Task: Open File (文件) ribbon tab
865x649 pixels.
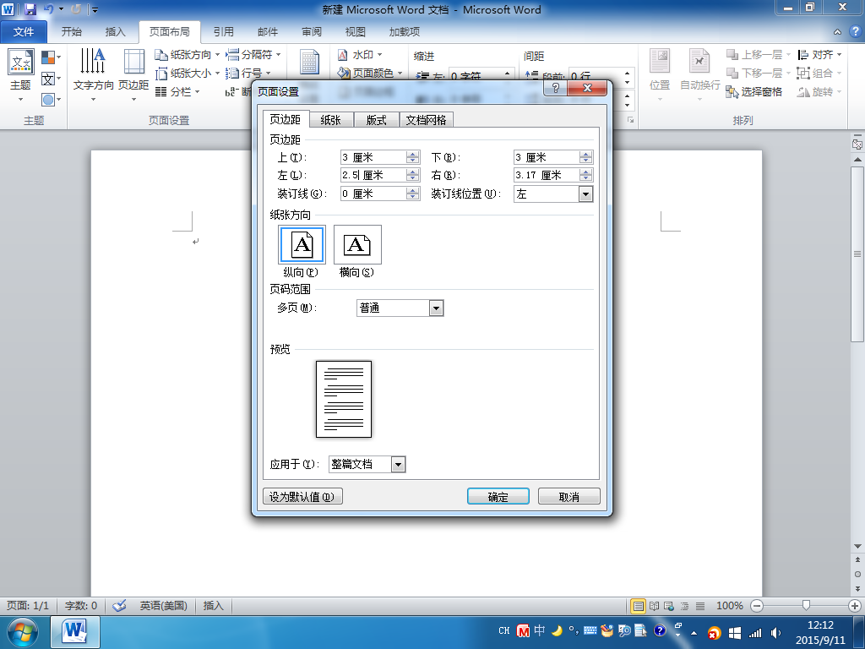Action: tap(23, 32)
